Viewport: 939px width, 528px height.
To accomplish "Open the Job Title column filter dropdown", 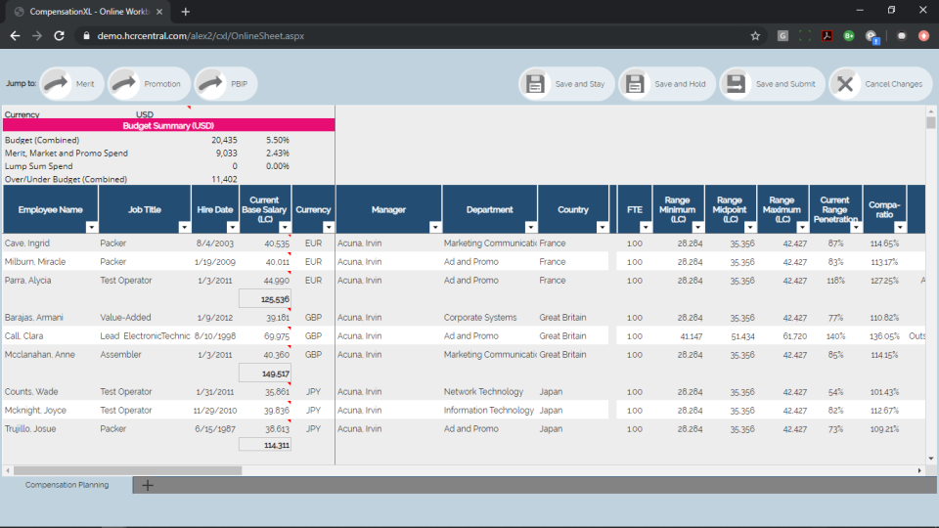I will point(185,228).
